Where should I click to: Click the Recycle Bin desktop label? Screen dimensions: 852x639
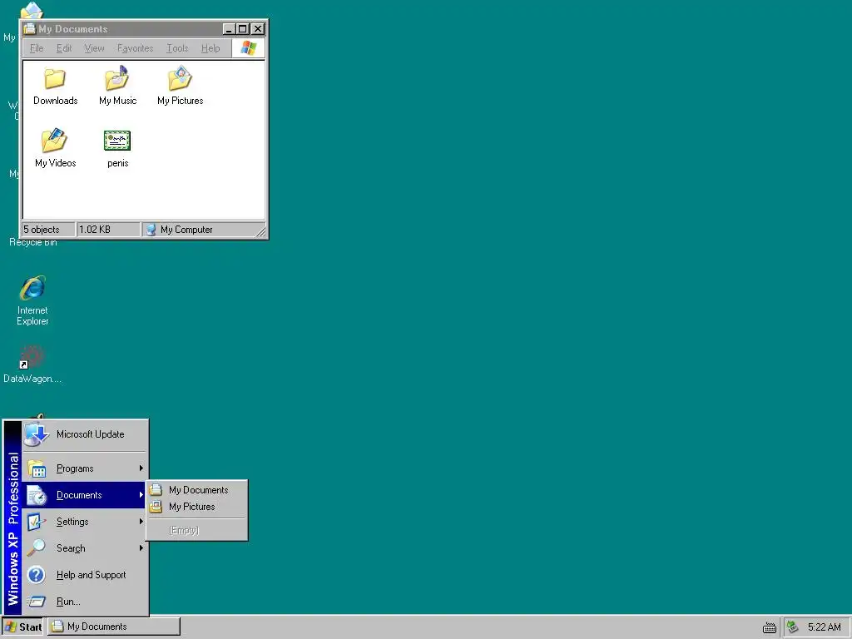32,242
